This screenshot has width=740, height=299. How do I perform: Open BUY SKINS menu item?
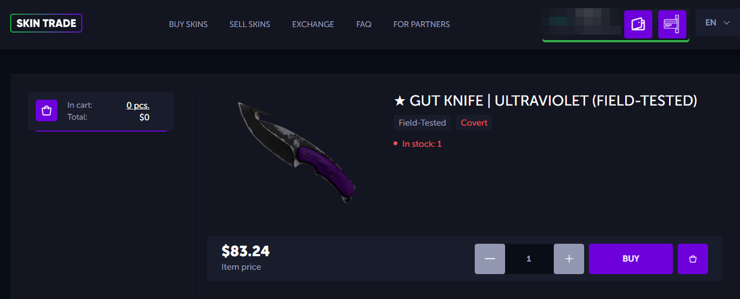point(188,25)
